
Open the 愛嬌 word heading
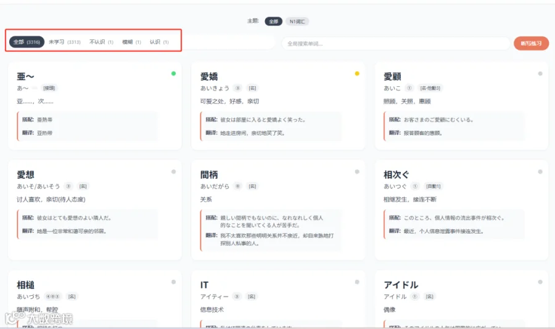(209, 76)
